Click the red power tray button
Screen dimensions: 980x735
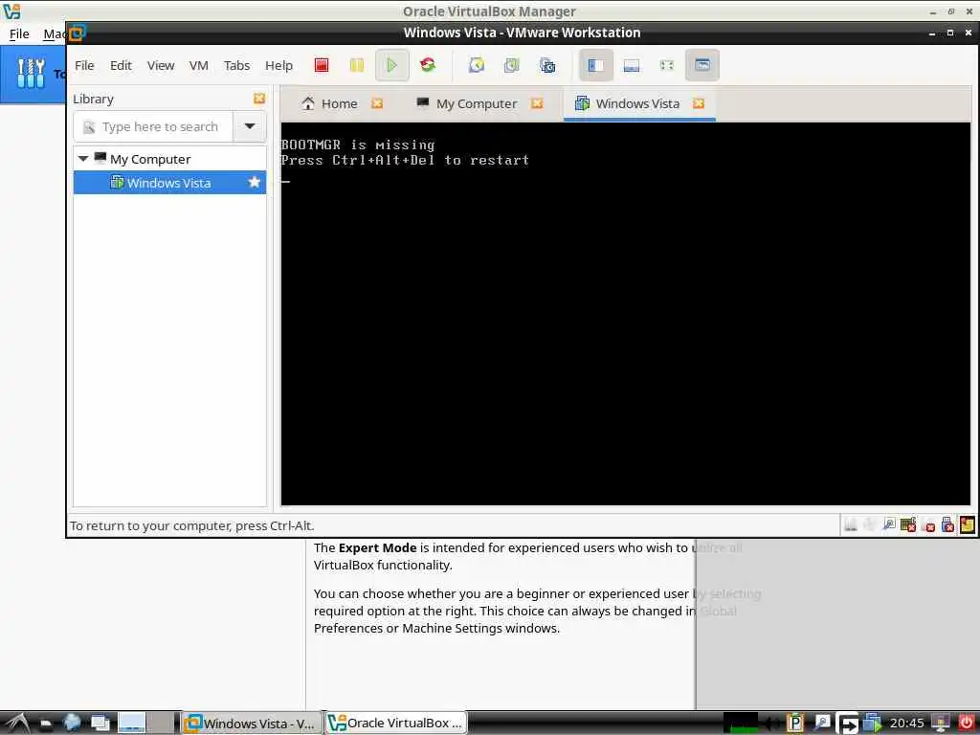(x=967, y=724)
